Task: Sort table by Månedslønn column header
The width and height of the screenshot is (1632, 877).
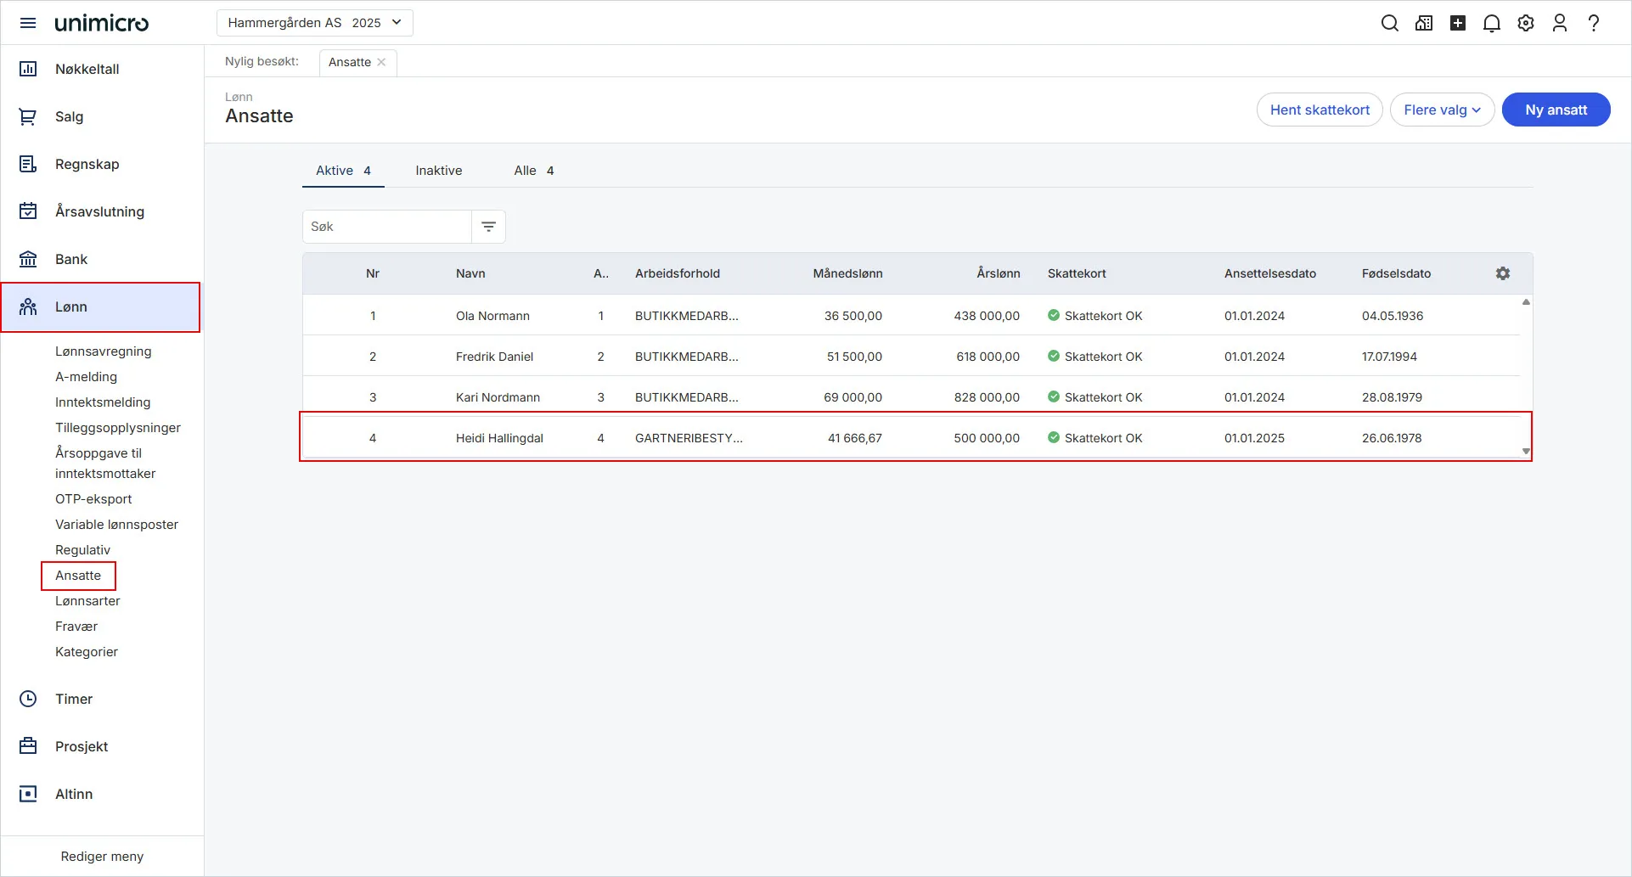Action: pyautogui.click(x=847, y=273)
